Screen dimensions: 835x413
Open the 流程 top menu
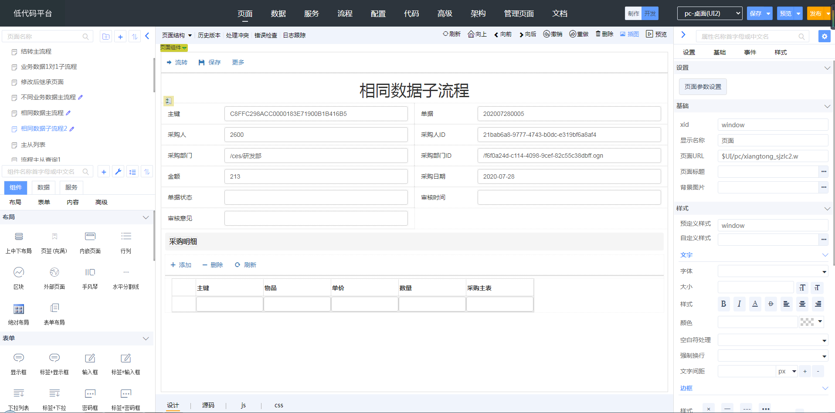tap(345, 14)
